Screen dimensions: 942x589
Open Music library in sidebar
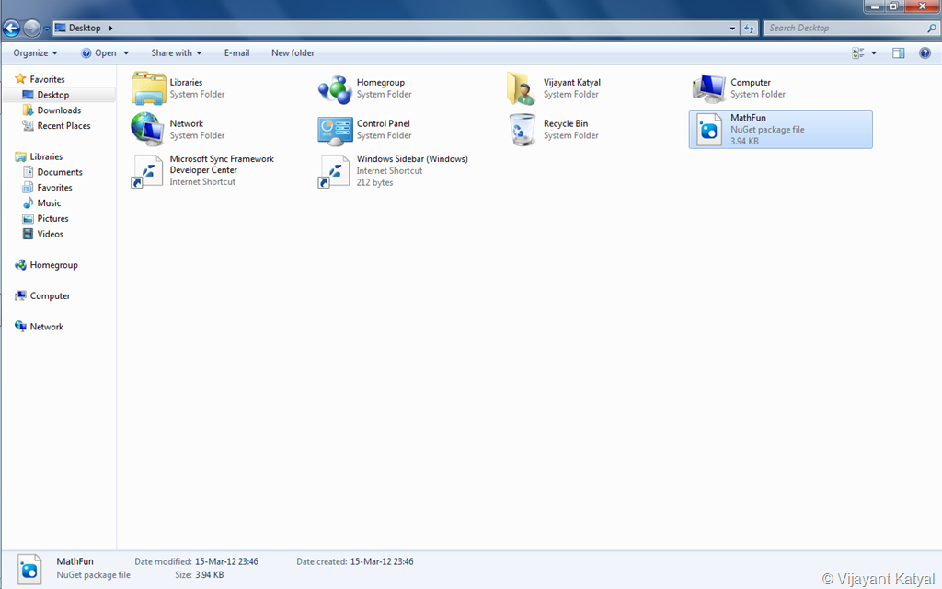49,203
